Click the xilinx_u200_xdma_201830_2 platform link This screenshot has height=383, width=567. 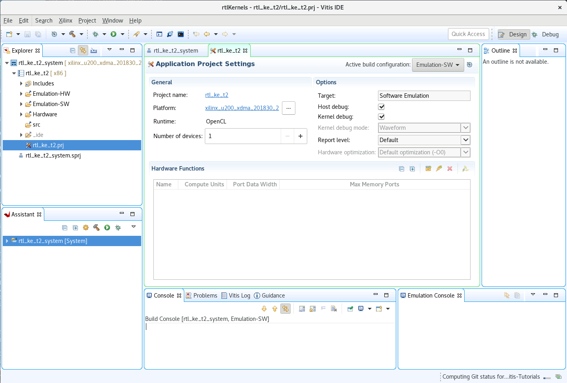(x=242, y=108)
